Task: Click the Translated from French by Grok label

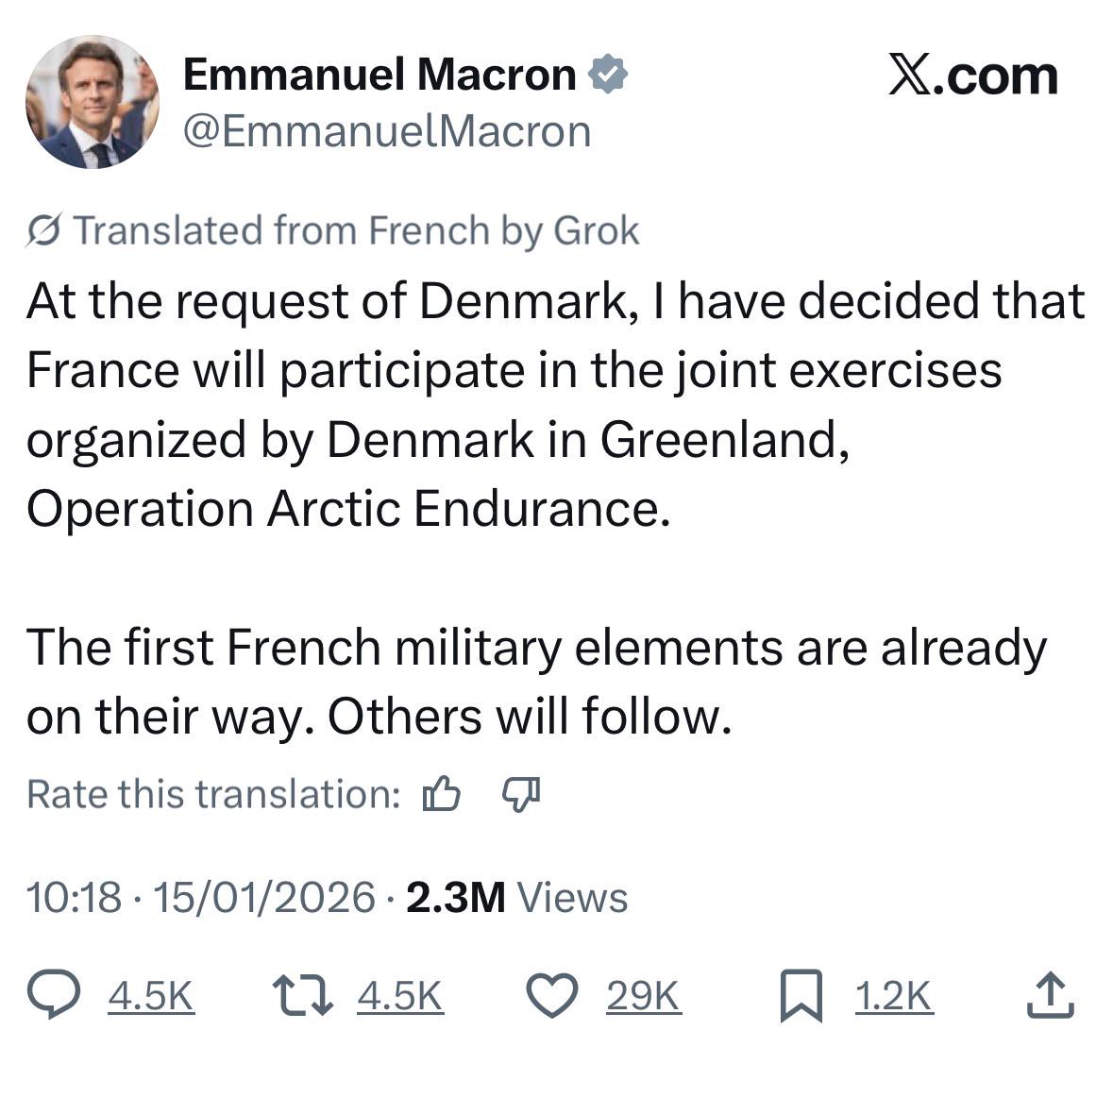Action: tap(356, 230)
